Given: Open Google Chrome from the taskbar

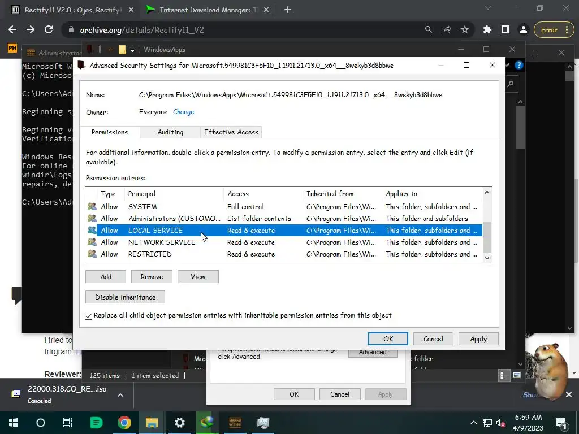Looking at the screenshot, I should [x=124, y=423].
